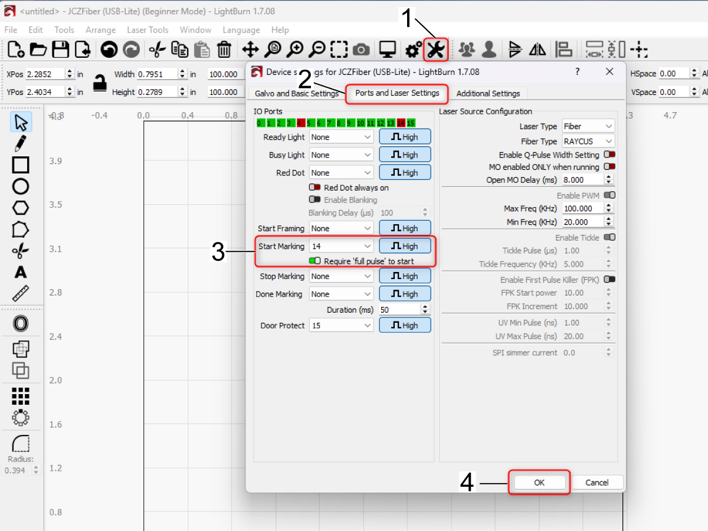
Task: Toggle Enable First Pulse Killer (FPK)
Action: tap(609, 280)
